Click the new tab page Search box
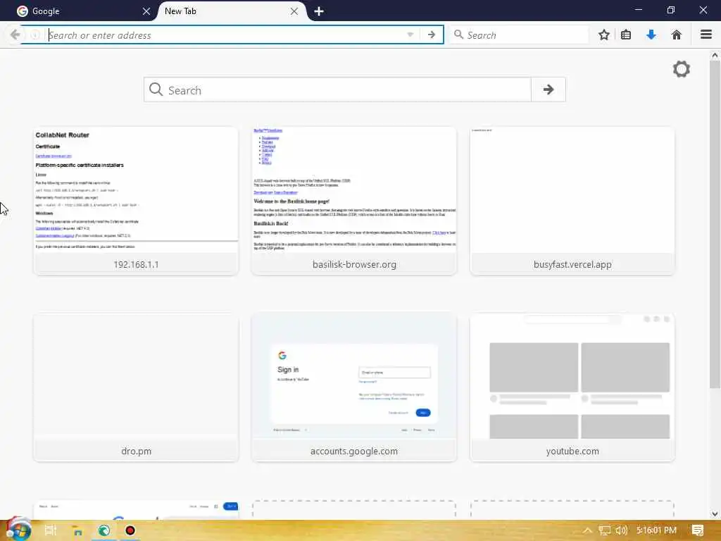721x541 pixels. tap(337, 89)
